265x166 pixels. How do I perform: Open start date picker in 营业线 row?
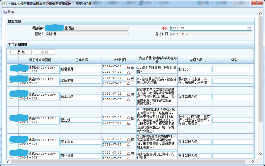click(x=129, y=117)
